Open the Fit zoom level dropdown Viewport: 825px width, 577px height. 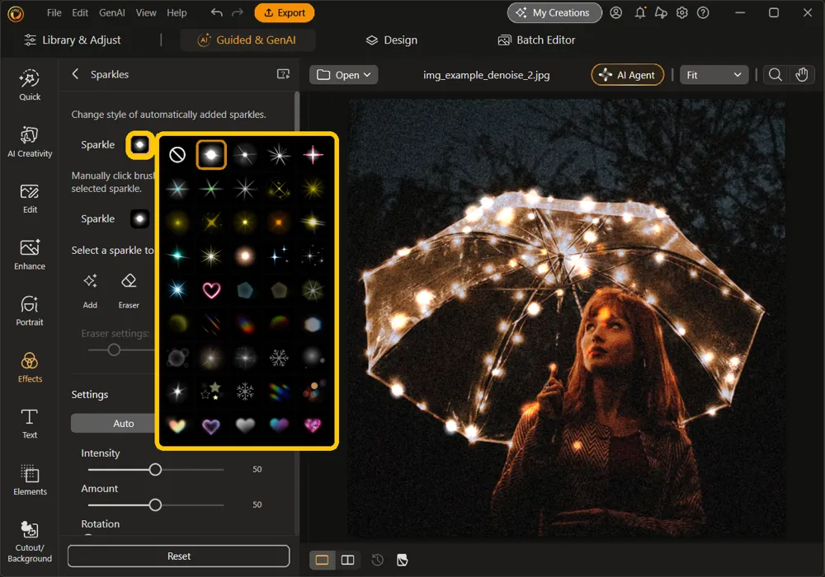click(x=714, y=75)
